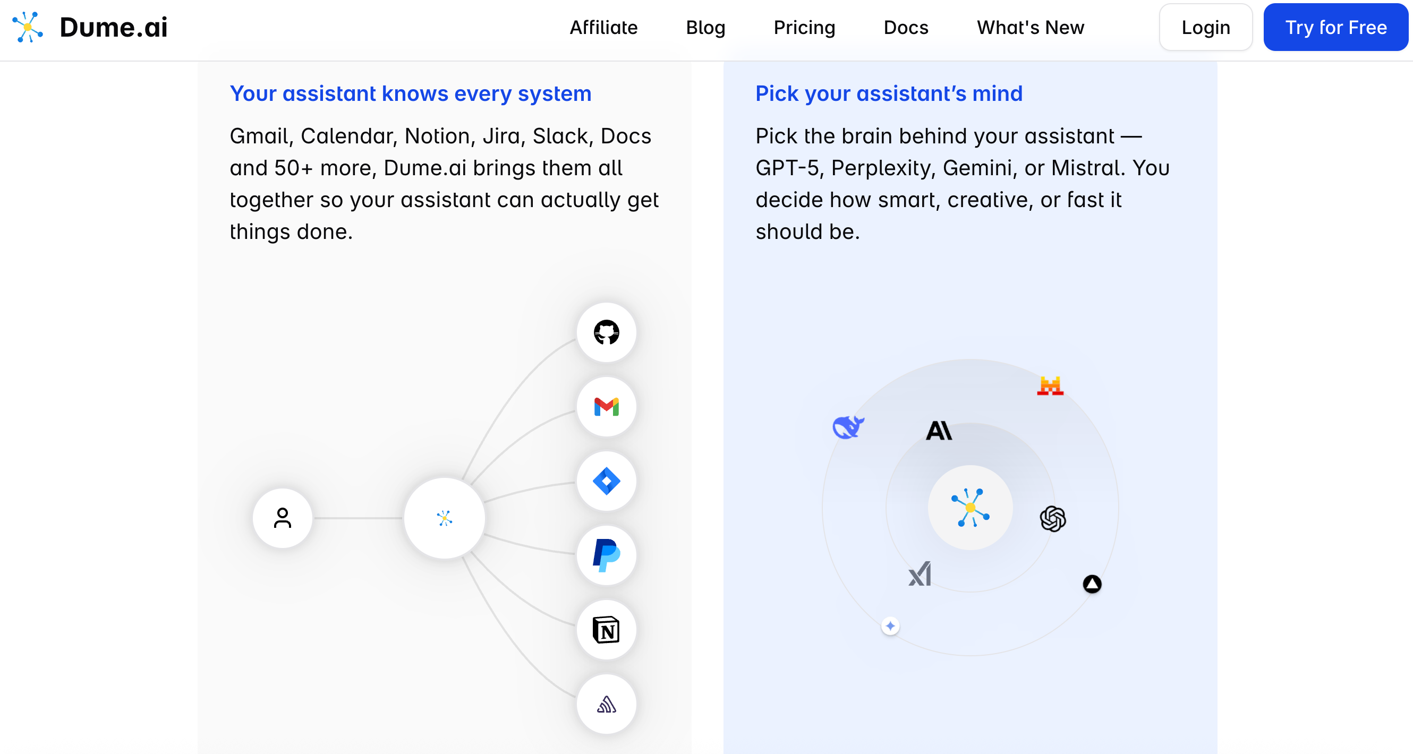The image size is (1413, 754).
Task: Click the Mistral logo in orbit
Action: pyautogui.click(x=1050, y=386)
